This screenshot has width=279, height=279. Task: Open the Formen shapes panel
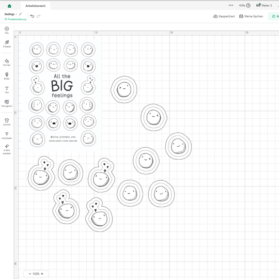coord(7,63)
